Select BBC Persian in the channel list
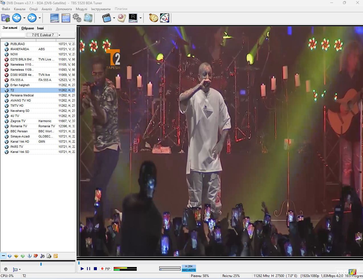This screenshot has height=279, width=363. point(19,131)
